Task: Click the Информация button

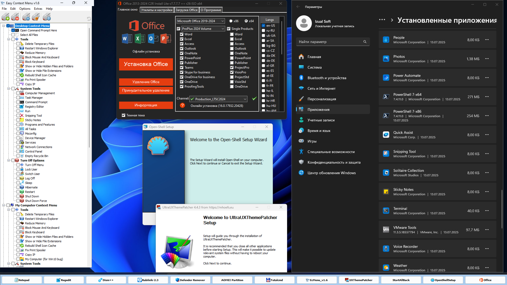Action: pyautogui.click(x=146, y=105)
